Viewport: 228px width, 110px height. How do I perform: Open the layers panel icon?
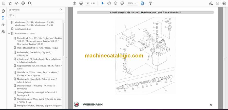click(3, 32)
